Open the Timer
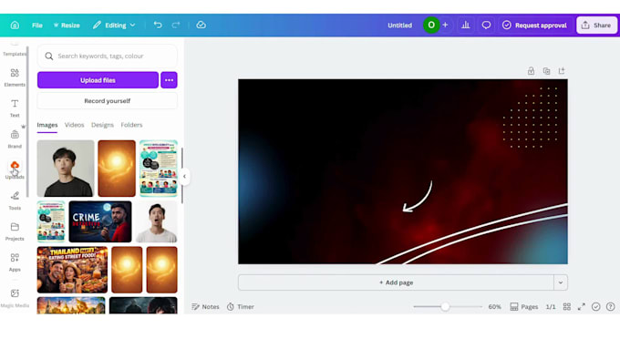The width and height of the screenshot is (620, 349). pos(241,307)
